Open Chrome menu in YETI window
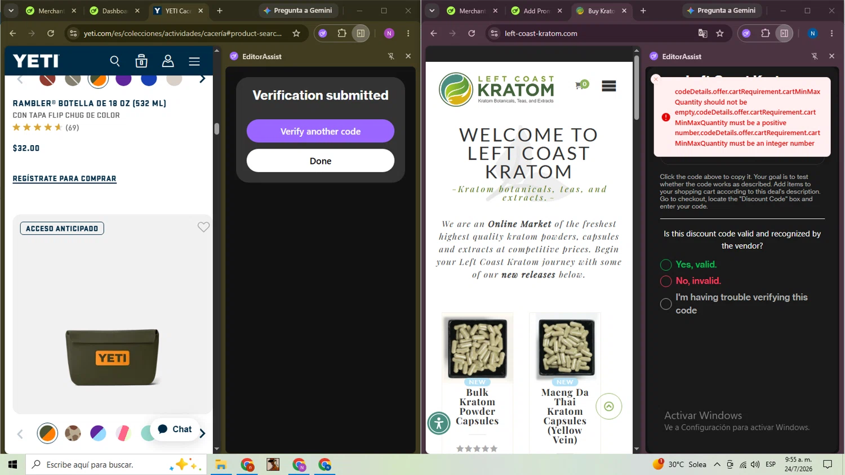This screenshot has height=475, width=845. (x=408, y=33)
